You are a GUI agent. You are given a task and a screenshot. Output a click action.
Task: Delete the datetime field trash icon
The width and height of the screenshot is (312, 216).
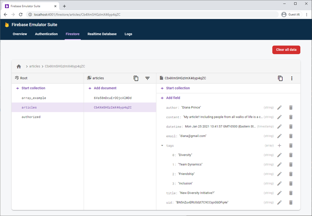pos(291,126)
